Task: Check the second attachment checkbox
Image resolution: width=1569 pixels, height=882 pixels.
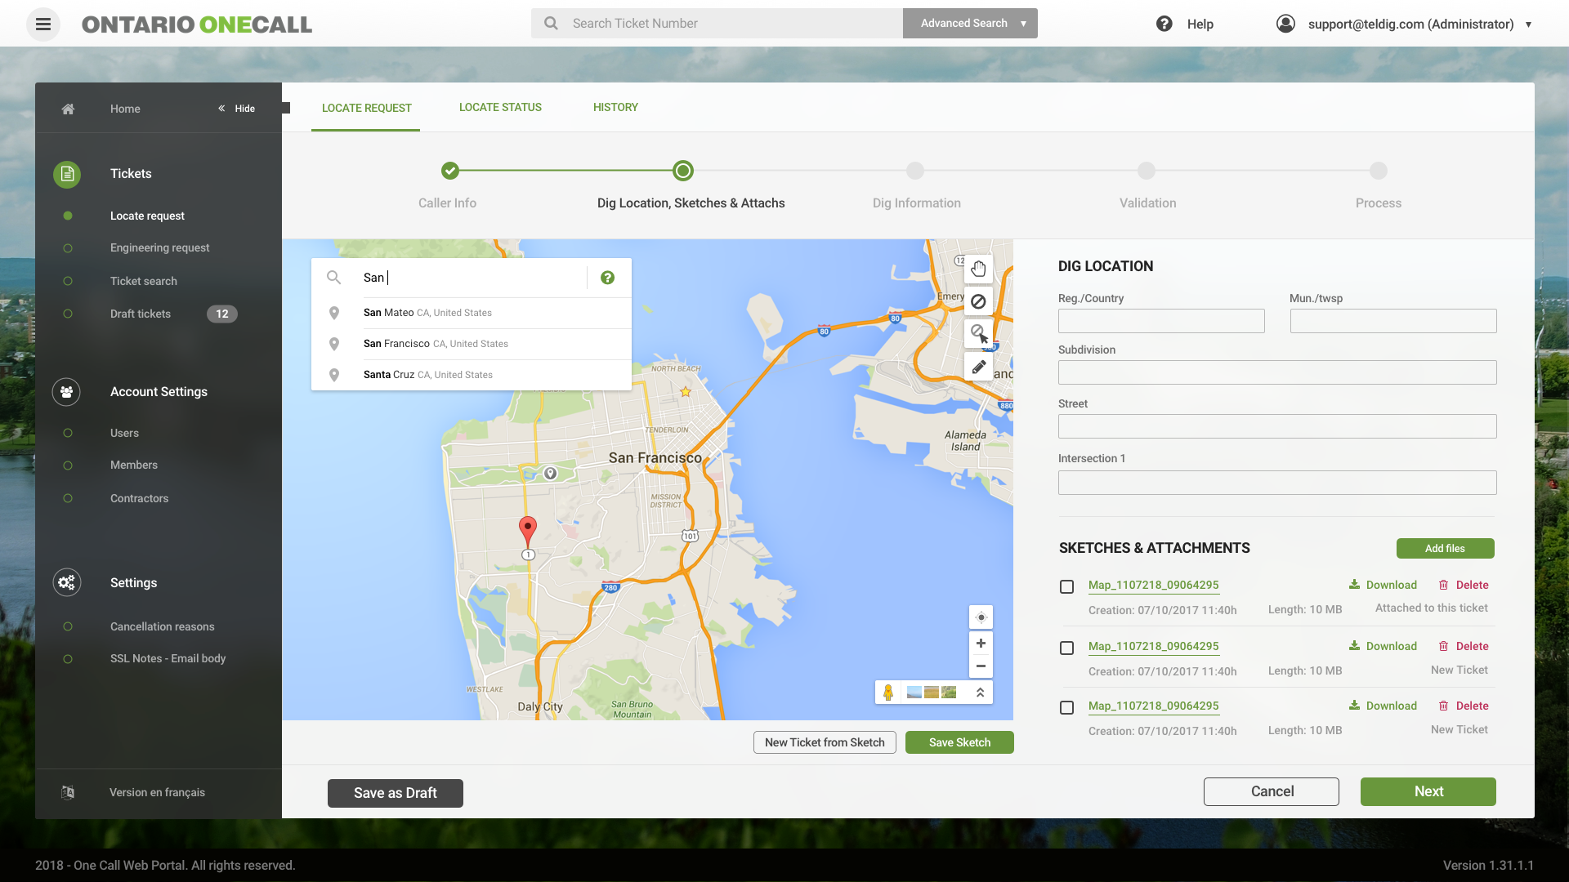Action: tap(1066, 648)
